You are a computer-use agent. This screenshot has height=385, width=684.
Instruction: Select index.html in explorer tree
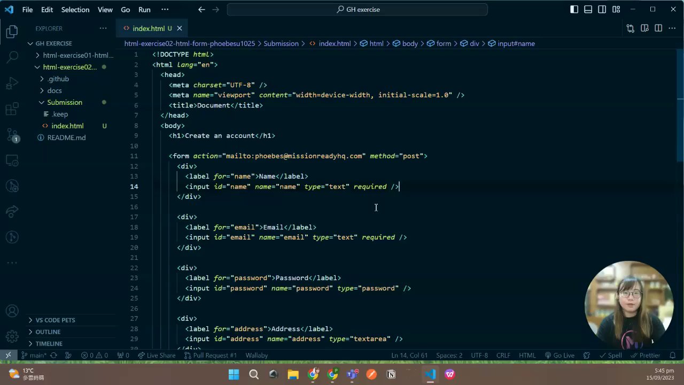click(67, 126)
